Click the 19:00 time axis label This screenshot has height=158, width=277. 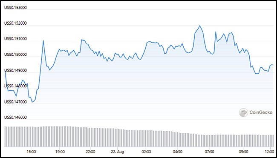(60, 152)
